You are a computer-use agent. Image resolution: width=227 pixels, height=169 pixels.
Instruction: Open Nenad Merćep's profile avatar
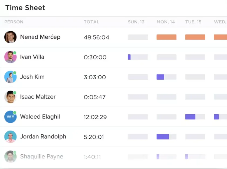(x=11, y=37)
